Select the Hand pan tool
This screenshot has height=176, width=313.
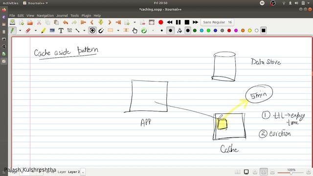(x=135, y=30)
